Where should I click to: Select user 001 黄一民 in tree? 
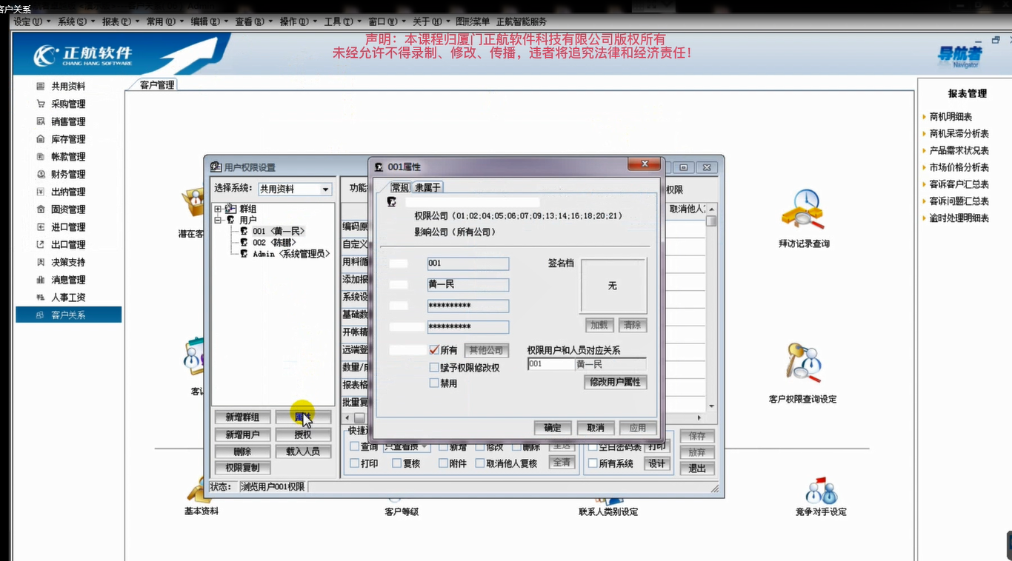coord(279,232)
